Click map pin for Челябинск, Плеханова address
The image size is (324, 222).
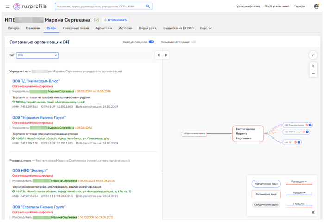tap(13, 138)
